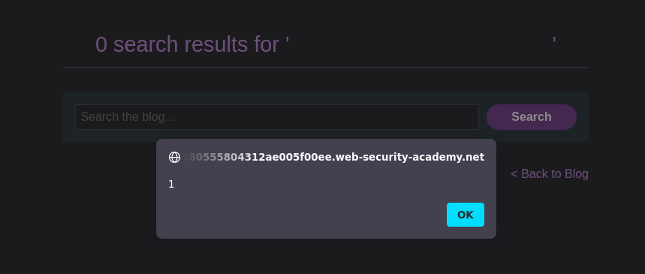
Task: Click the purple Search button
Action: (x=532, y=117)
